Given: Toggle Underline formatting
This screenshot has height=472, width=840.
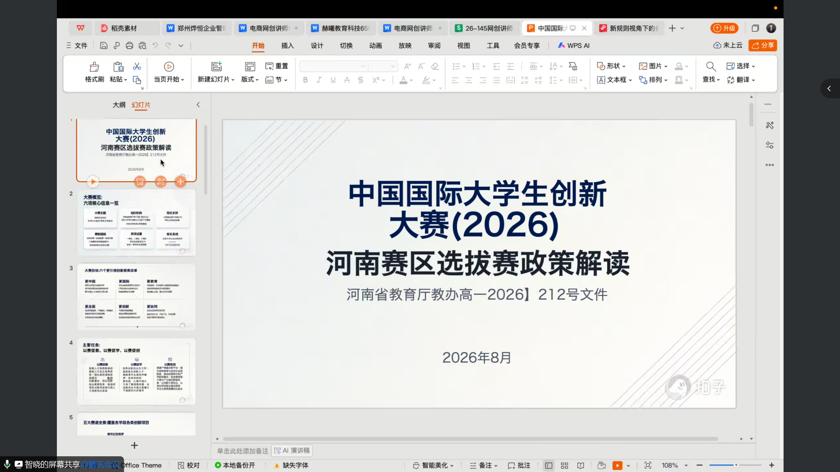Looking at the screenshot, I should 333,80.
